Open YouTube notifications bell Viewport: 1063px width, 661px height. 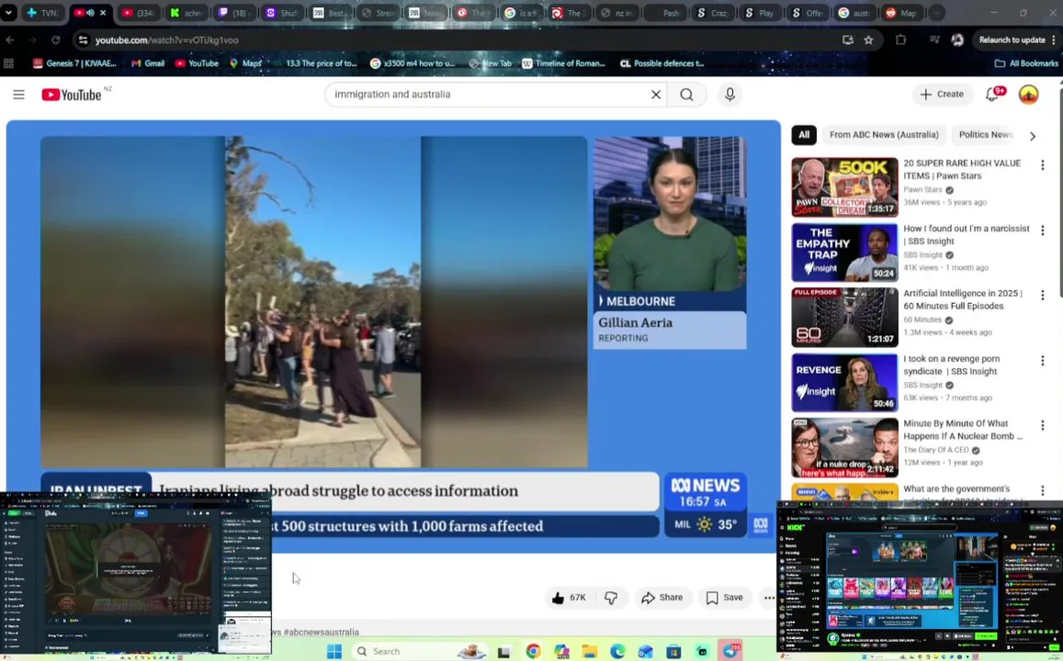pyautogui.click(x=992, y=95)
